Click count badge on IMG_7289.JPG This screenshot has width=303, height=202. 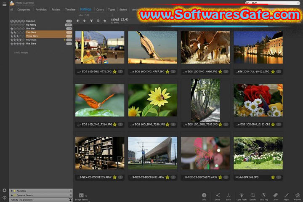click(x=173, y=124)
